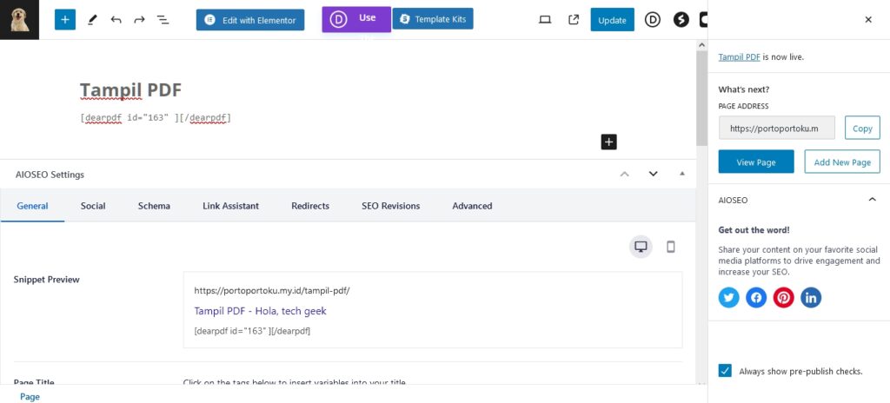Image resolution: width=890 pixels, height=403 pixels.
Task: Share on Pinterest icon
Action: (783, 297)
